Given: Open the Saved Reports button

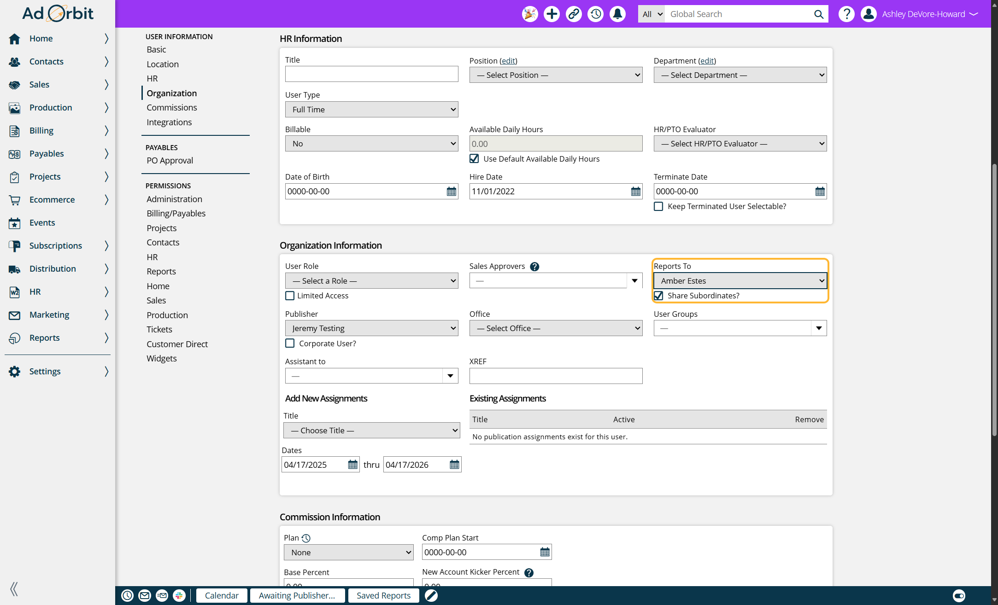Looking at the screenshot, I should click(x=383, y=595).
